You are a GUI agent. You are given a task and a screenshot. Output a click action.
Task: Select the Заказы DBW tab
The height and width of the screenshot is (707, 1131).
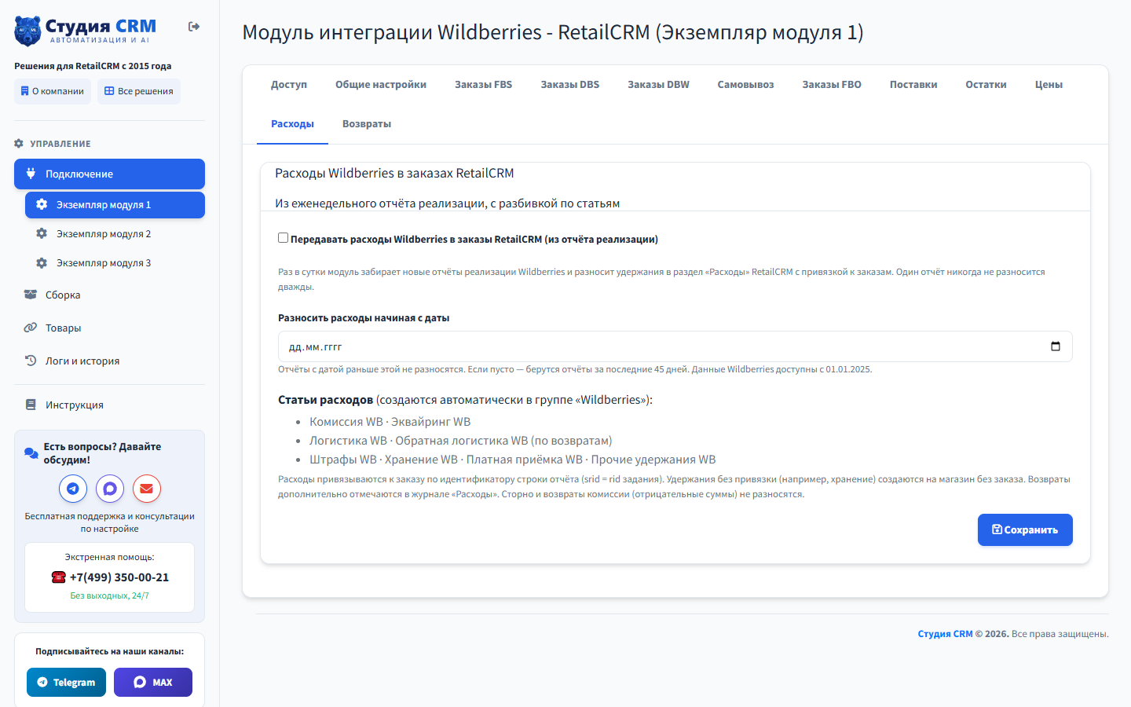point(658,85)
